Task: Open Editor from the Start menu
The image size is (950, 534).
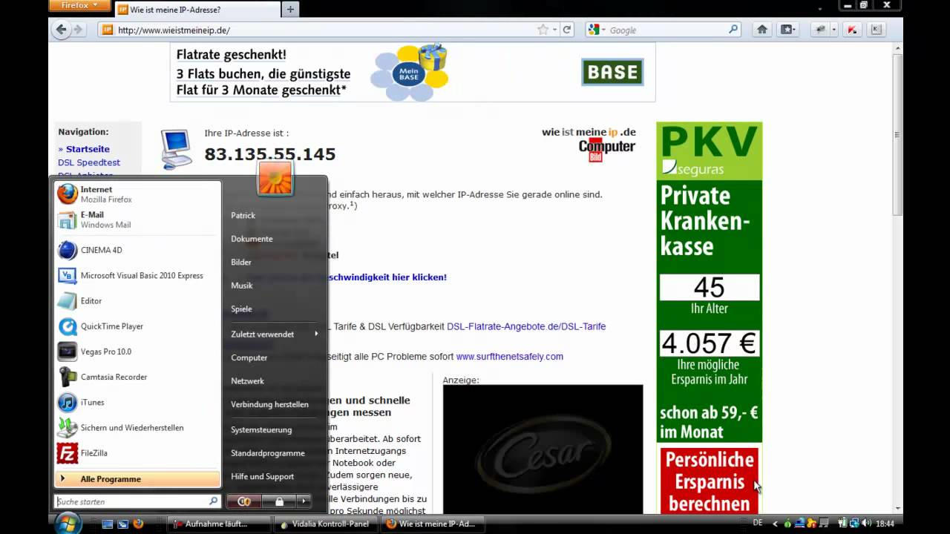Action: [x=138, y=300]
